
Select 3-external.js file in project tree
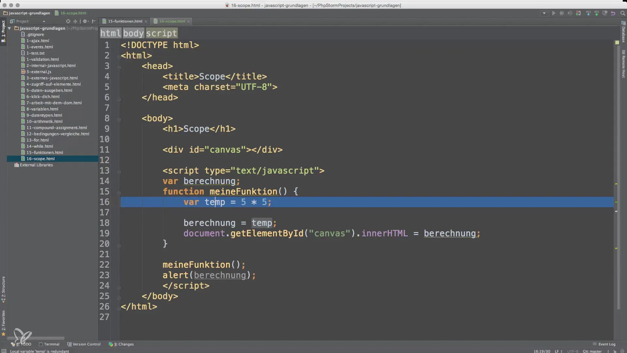click(39, 72)
